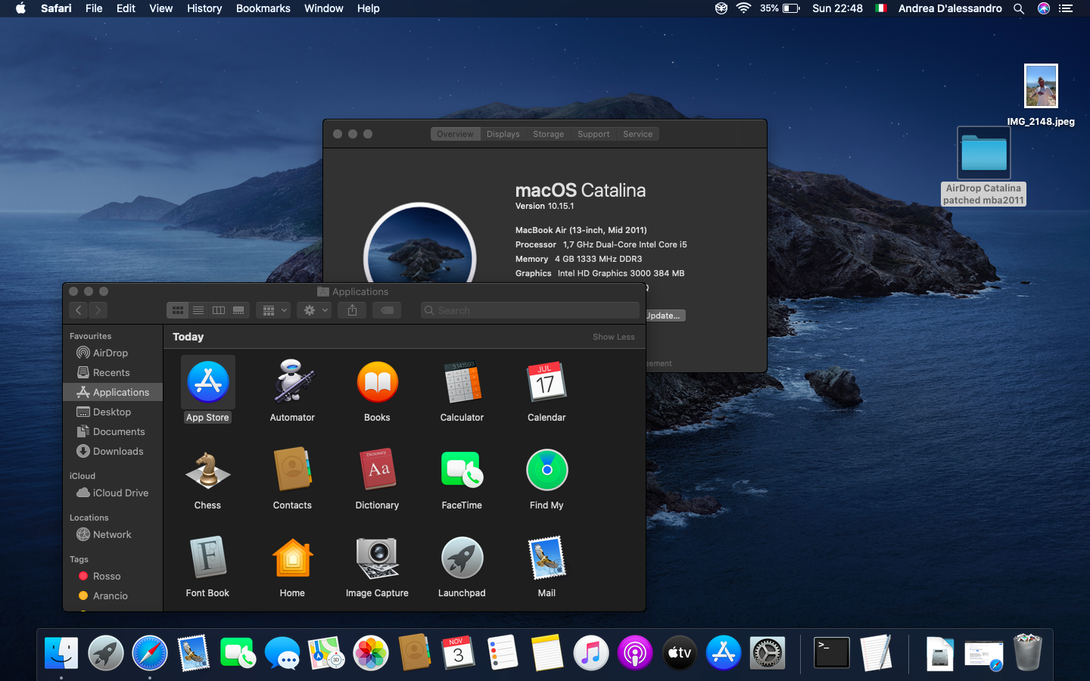Screen dimensions: 1090x681
Task: Click Finder icon in the Dock
Action: 61,652
